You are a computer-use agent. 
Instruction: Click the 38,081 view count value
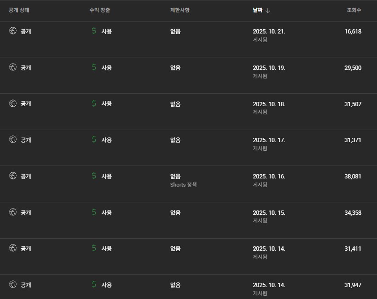click(353, 176)
